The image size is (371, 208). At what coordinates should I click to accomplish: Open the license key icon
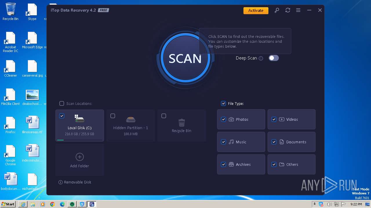pos(277,10)
